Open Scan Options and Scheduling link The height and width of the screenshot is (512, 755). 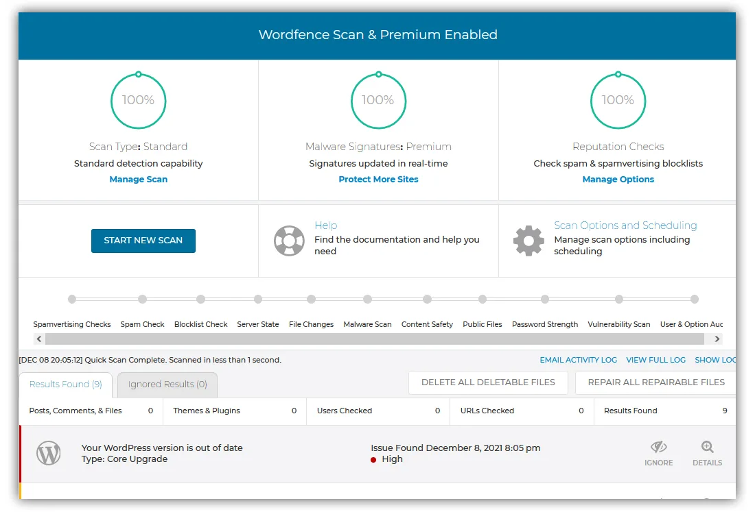tap(625, 225)
